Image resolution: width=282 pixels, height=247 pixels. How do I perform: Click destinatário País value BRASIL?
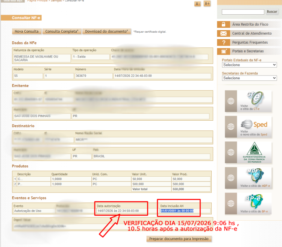[152, 156]
